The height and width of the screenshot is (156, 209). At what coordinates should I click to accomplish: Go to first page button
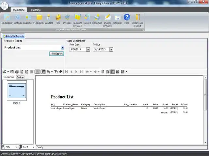coord(67,72)
